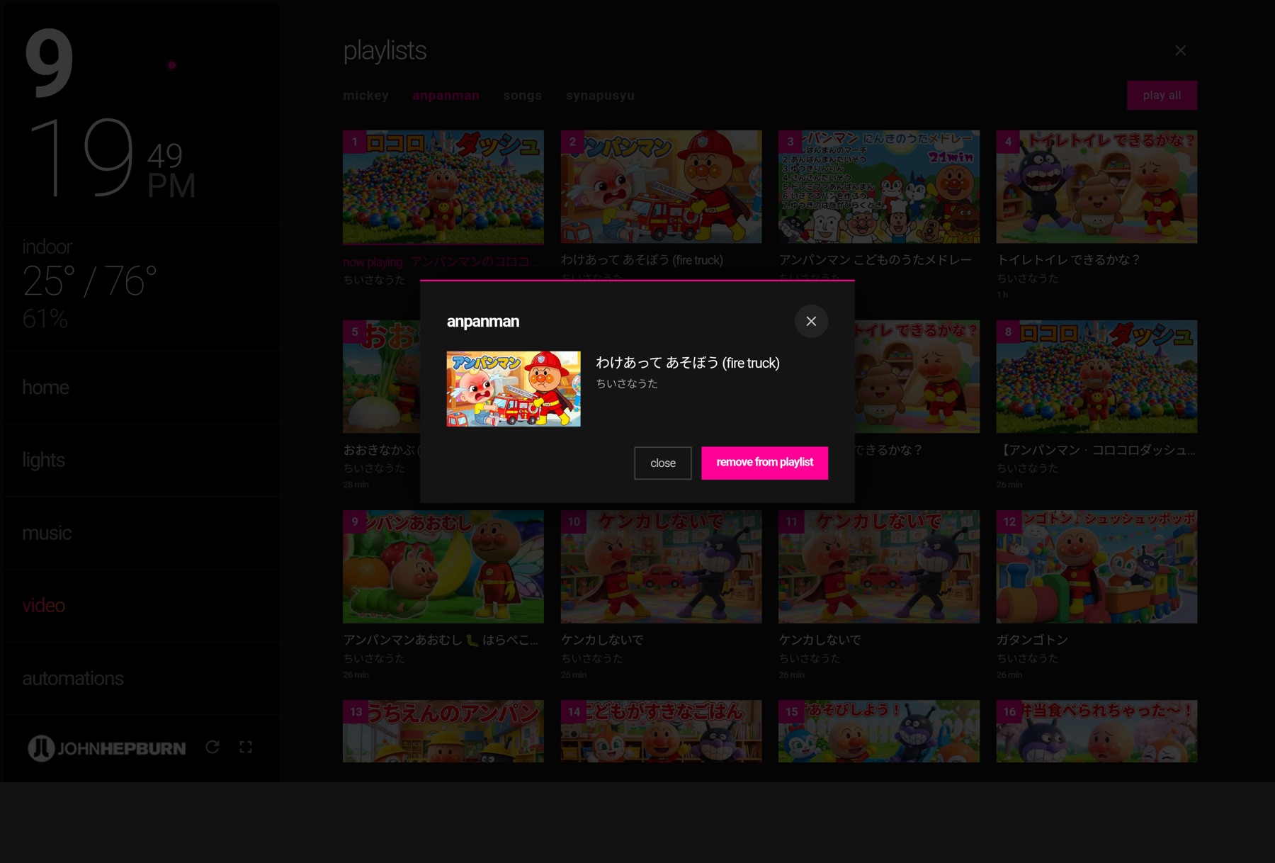The width and height of the screenshot is (1275, 863).
Task: Open video thumbnail number 15
Action: [879, 731]
